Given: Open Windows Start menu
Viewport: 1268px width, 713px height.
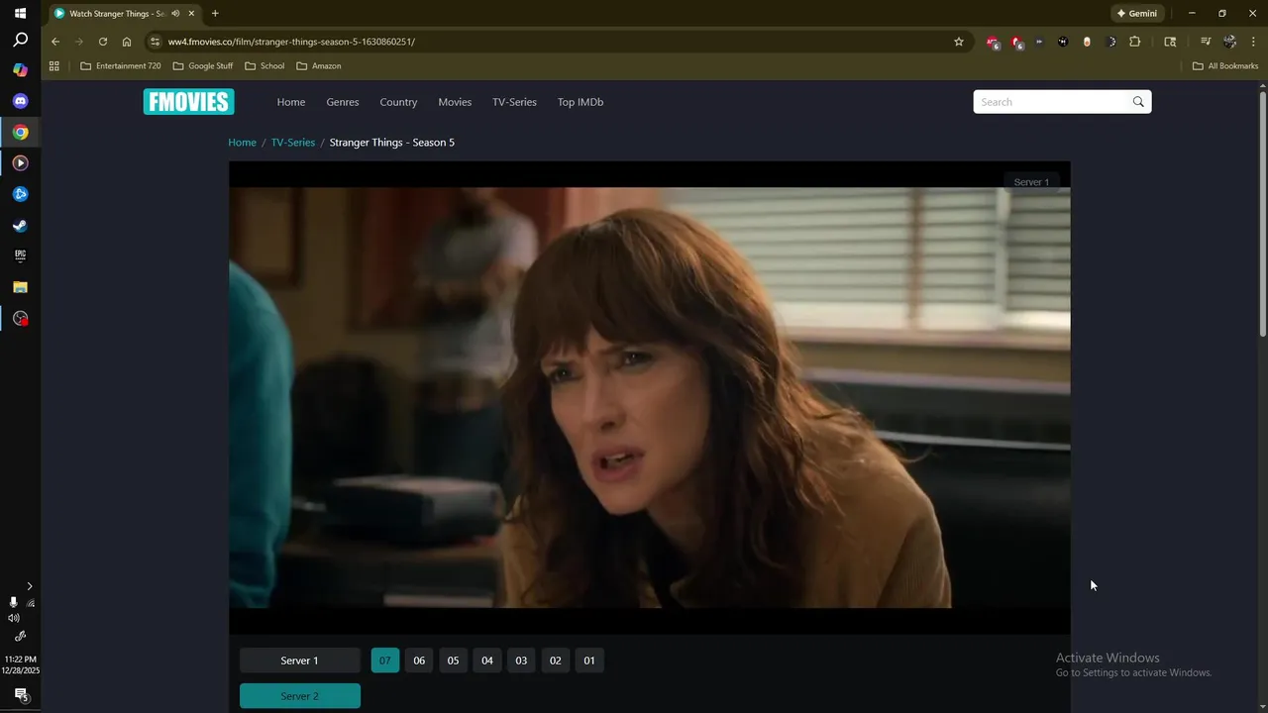Looking at the screenshot, I should click(x=20, y=14).
